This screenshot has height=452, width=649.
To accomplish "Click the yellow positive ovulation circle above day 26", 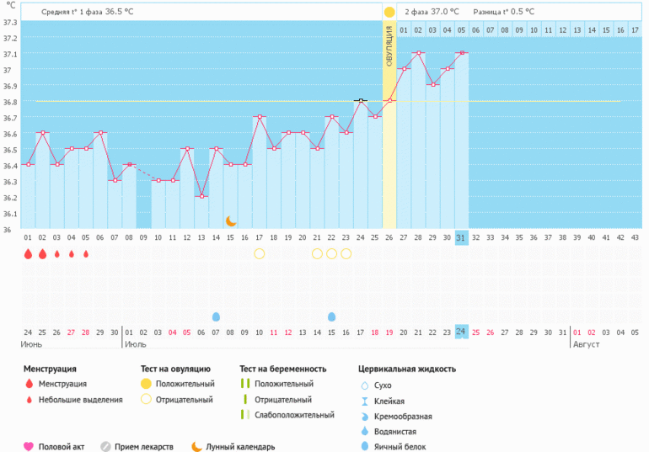I will click(x=389, y=12).
